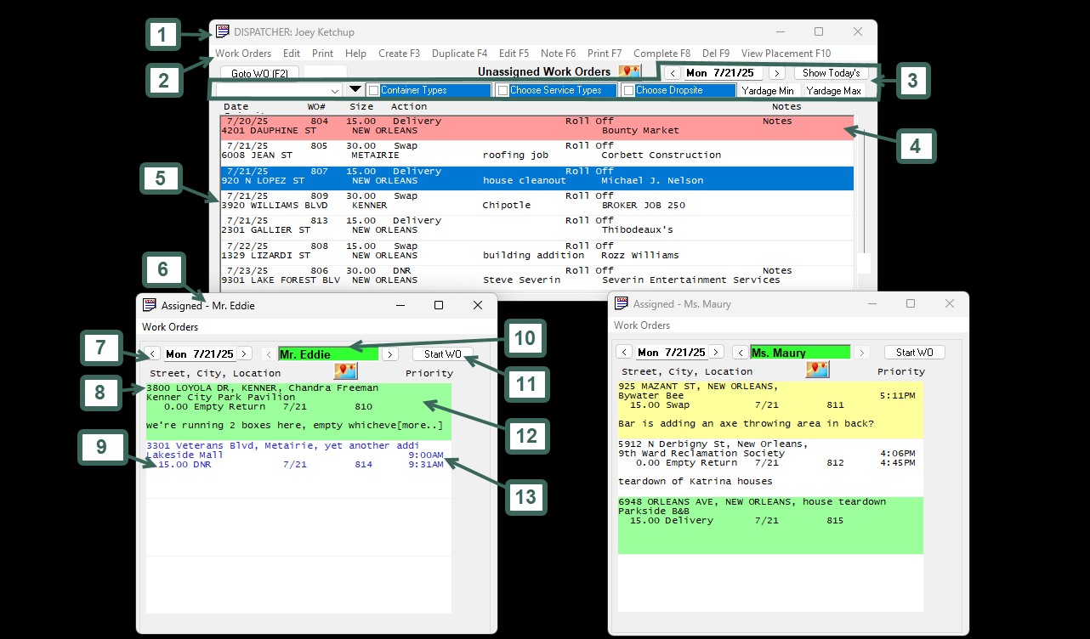This screenshot has width=1090, height=639.
Task: Open View Placement F10 menu
Action: (x=786, y=54)
